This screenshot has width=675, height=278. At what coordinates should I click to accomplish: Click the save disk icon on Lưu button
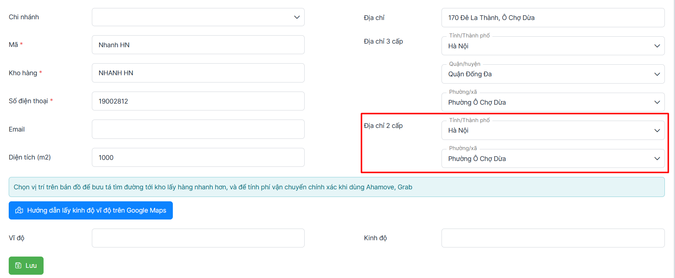(x=18, y=266)
